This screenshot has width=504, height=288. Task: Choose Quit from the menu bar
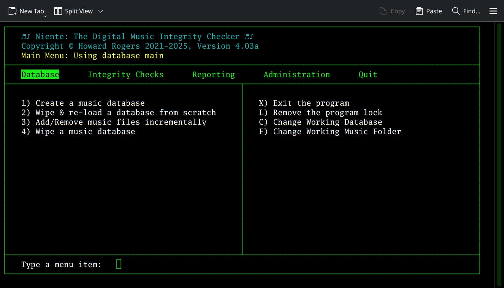tap(368, 74)
